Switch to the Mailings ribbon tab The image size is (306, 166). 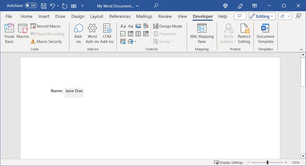(144, 16)
